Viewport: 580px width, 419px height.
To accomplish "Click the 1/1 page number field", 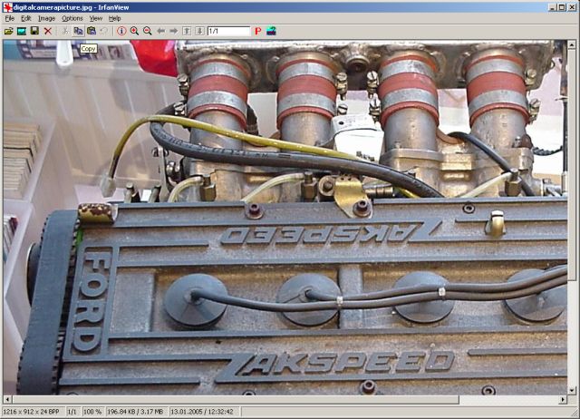I will click(x=228, y=31).
